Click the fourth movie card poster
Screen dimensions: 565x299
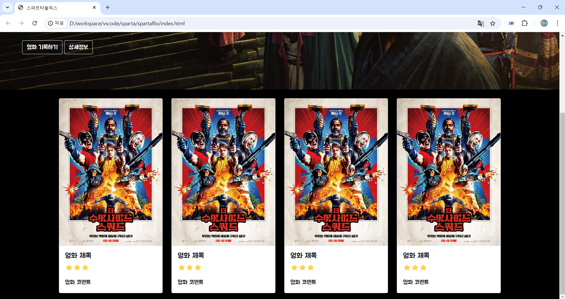pyautogui.click(x=449, y=172)
